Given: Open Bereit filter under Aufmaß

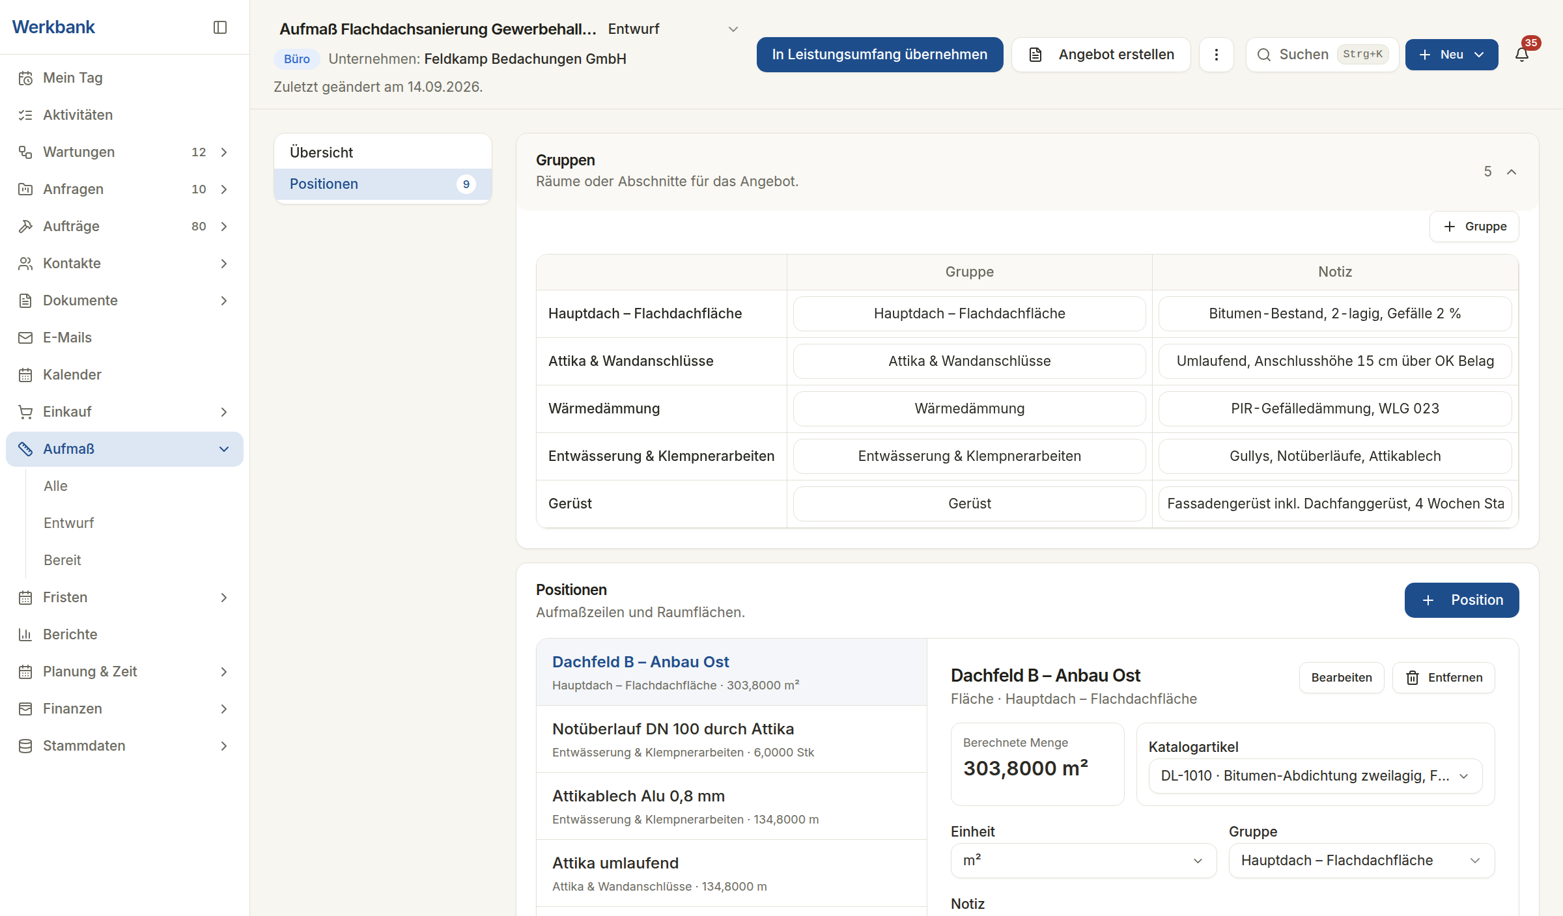Looking at the screenshot, I should pos(62,561).
